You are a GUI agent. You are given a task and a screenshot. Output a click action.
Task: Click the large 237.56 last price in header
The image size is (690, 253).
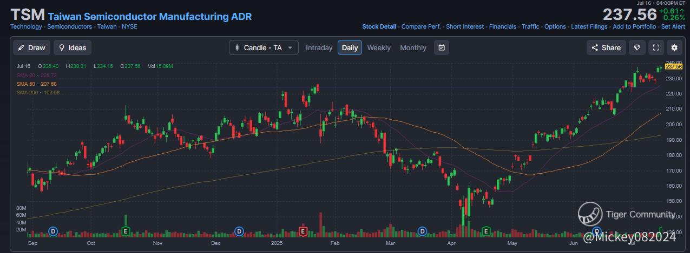point(629,15)
